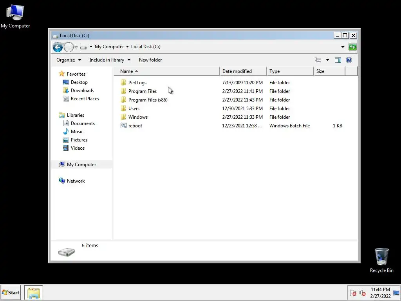The image size is (401, 301).
Task: Click the drive icon in address bar
Action: (83, 47)
